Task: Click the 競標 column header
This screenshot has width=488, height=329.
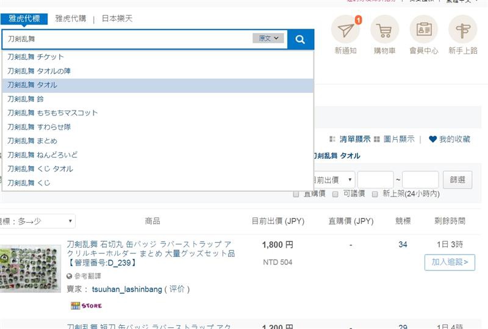Action: coord(403,221)
